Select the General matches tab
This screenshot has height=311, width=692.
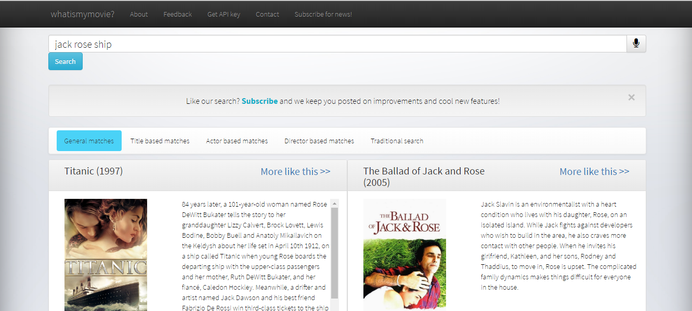click(x=89, y=141)
